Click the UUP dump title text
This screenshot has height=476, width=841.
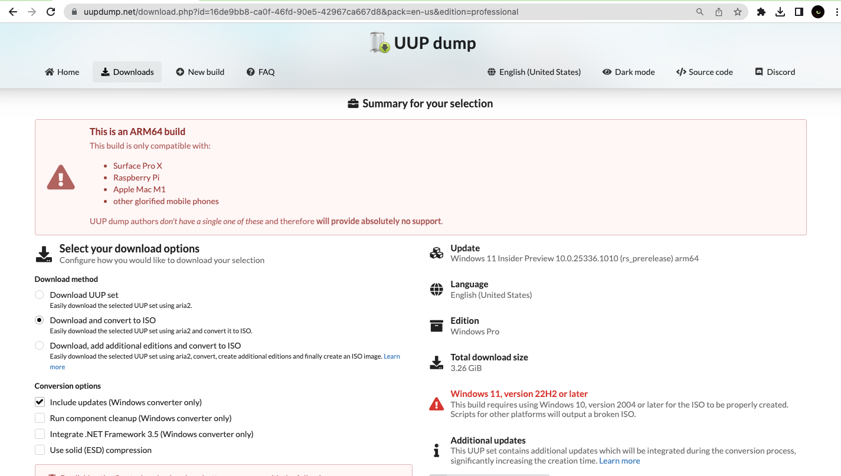click(435, 43)
